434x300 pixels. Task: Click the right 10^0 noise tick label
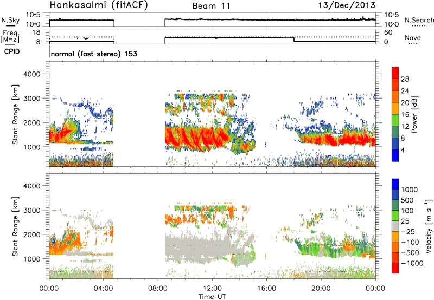(392, 24)
